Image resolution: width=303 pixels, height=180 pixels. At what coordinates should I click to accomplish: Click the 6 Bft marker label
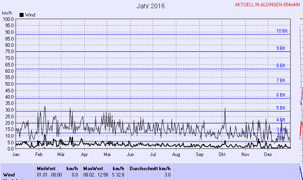pos(281,95)
